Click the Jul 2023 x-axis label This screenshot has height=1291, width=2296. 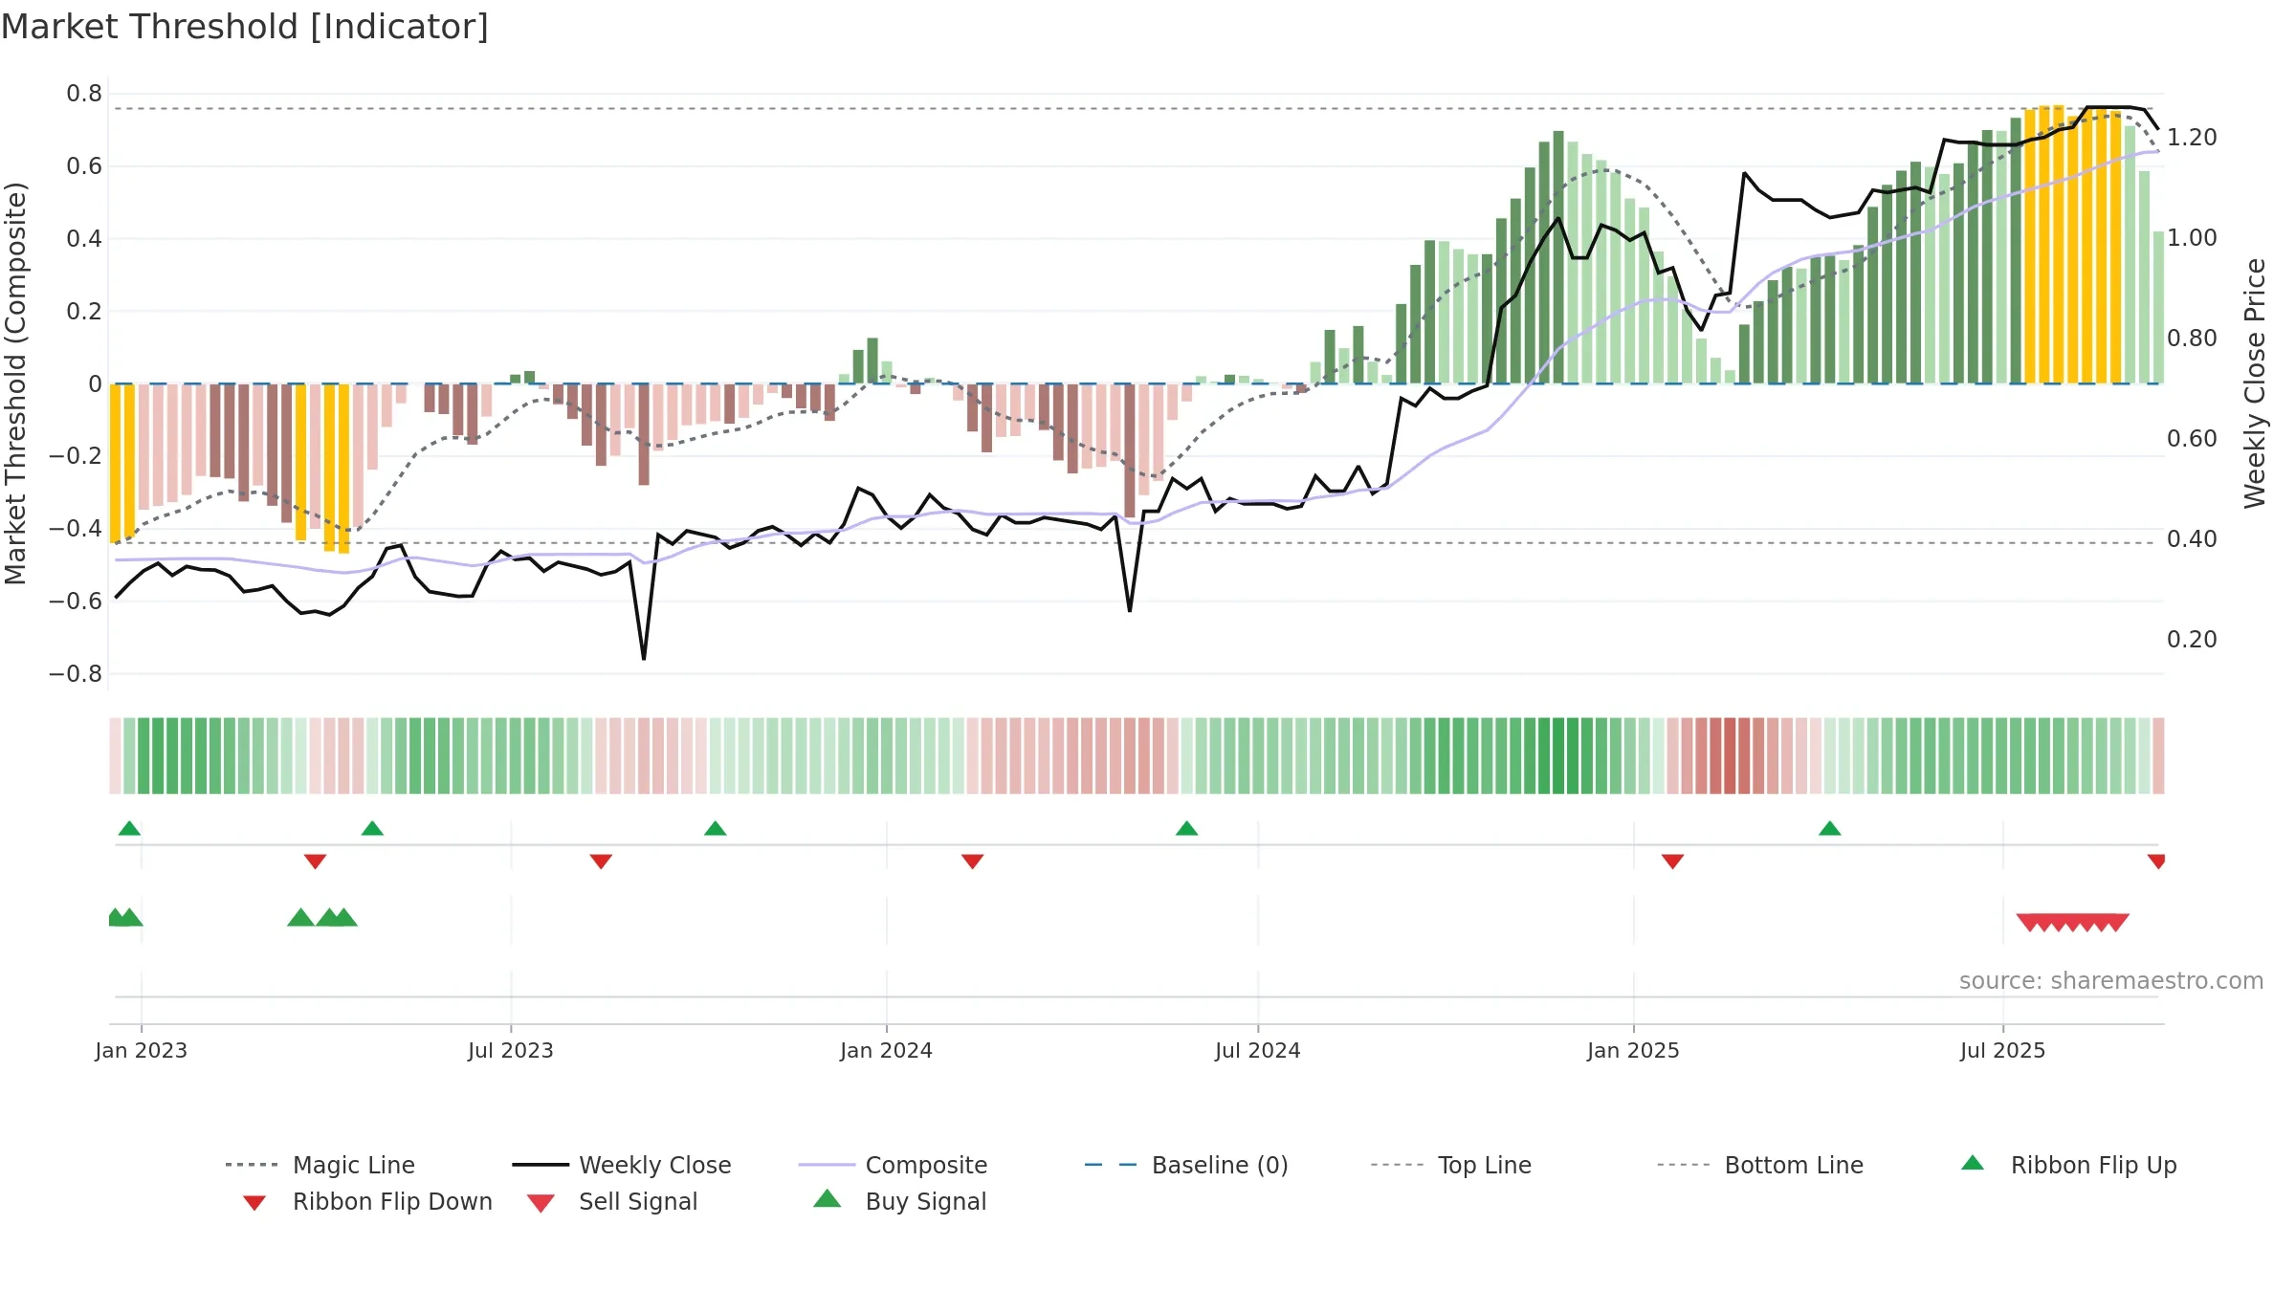click(511, 1050)
